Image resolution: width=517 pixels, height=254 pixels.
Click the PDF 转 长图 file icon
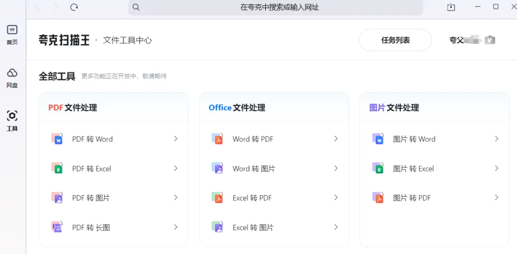pyautogui.click(x=57, y=227)
